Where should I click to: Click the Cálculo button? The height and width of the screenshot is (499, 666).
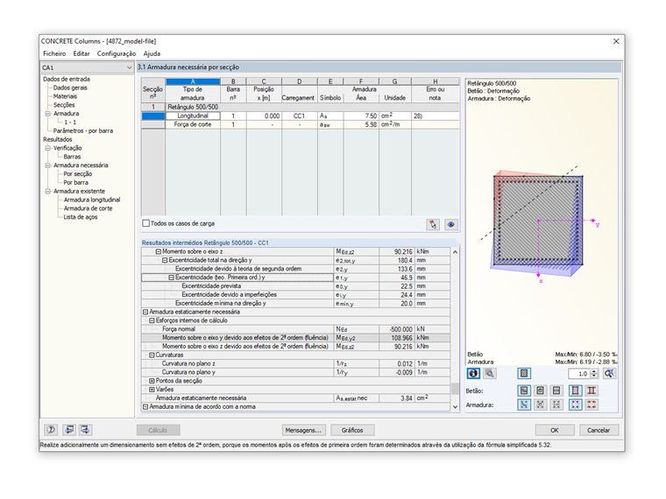pos(158,430)
